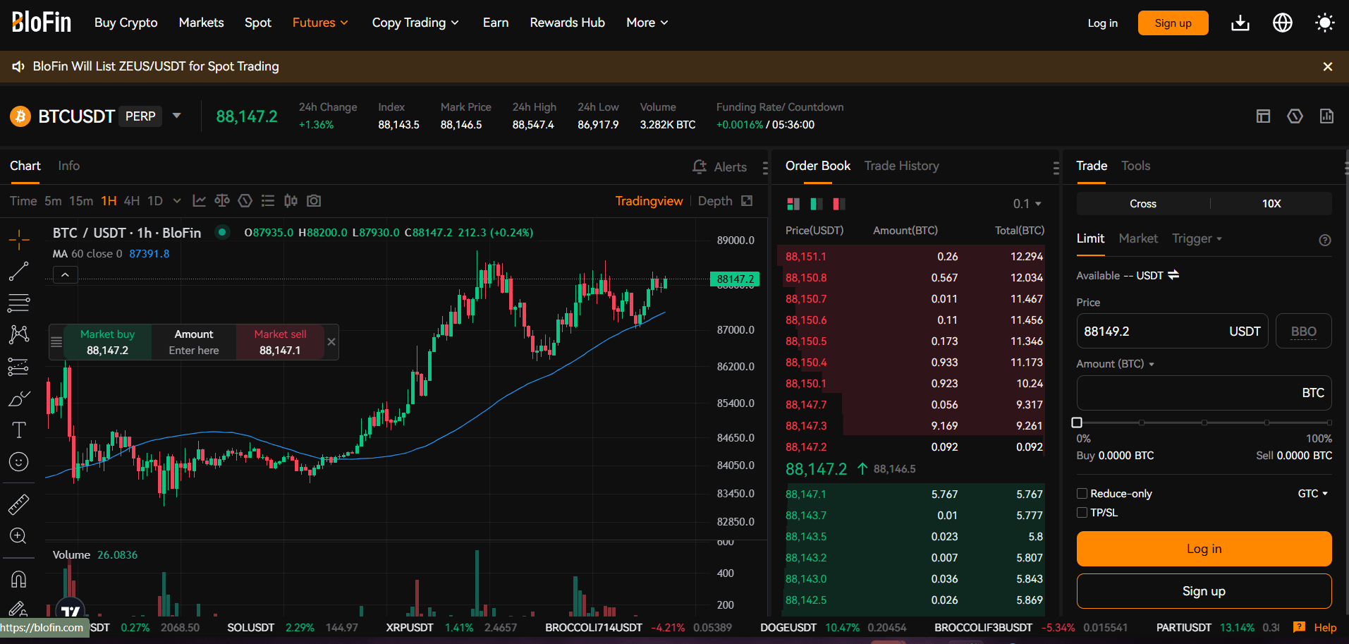Expand the GTC order type dropdown
Screen dimensions: 1349x644
tap(1312, 493)
